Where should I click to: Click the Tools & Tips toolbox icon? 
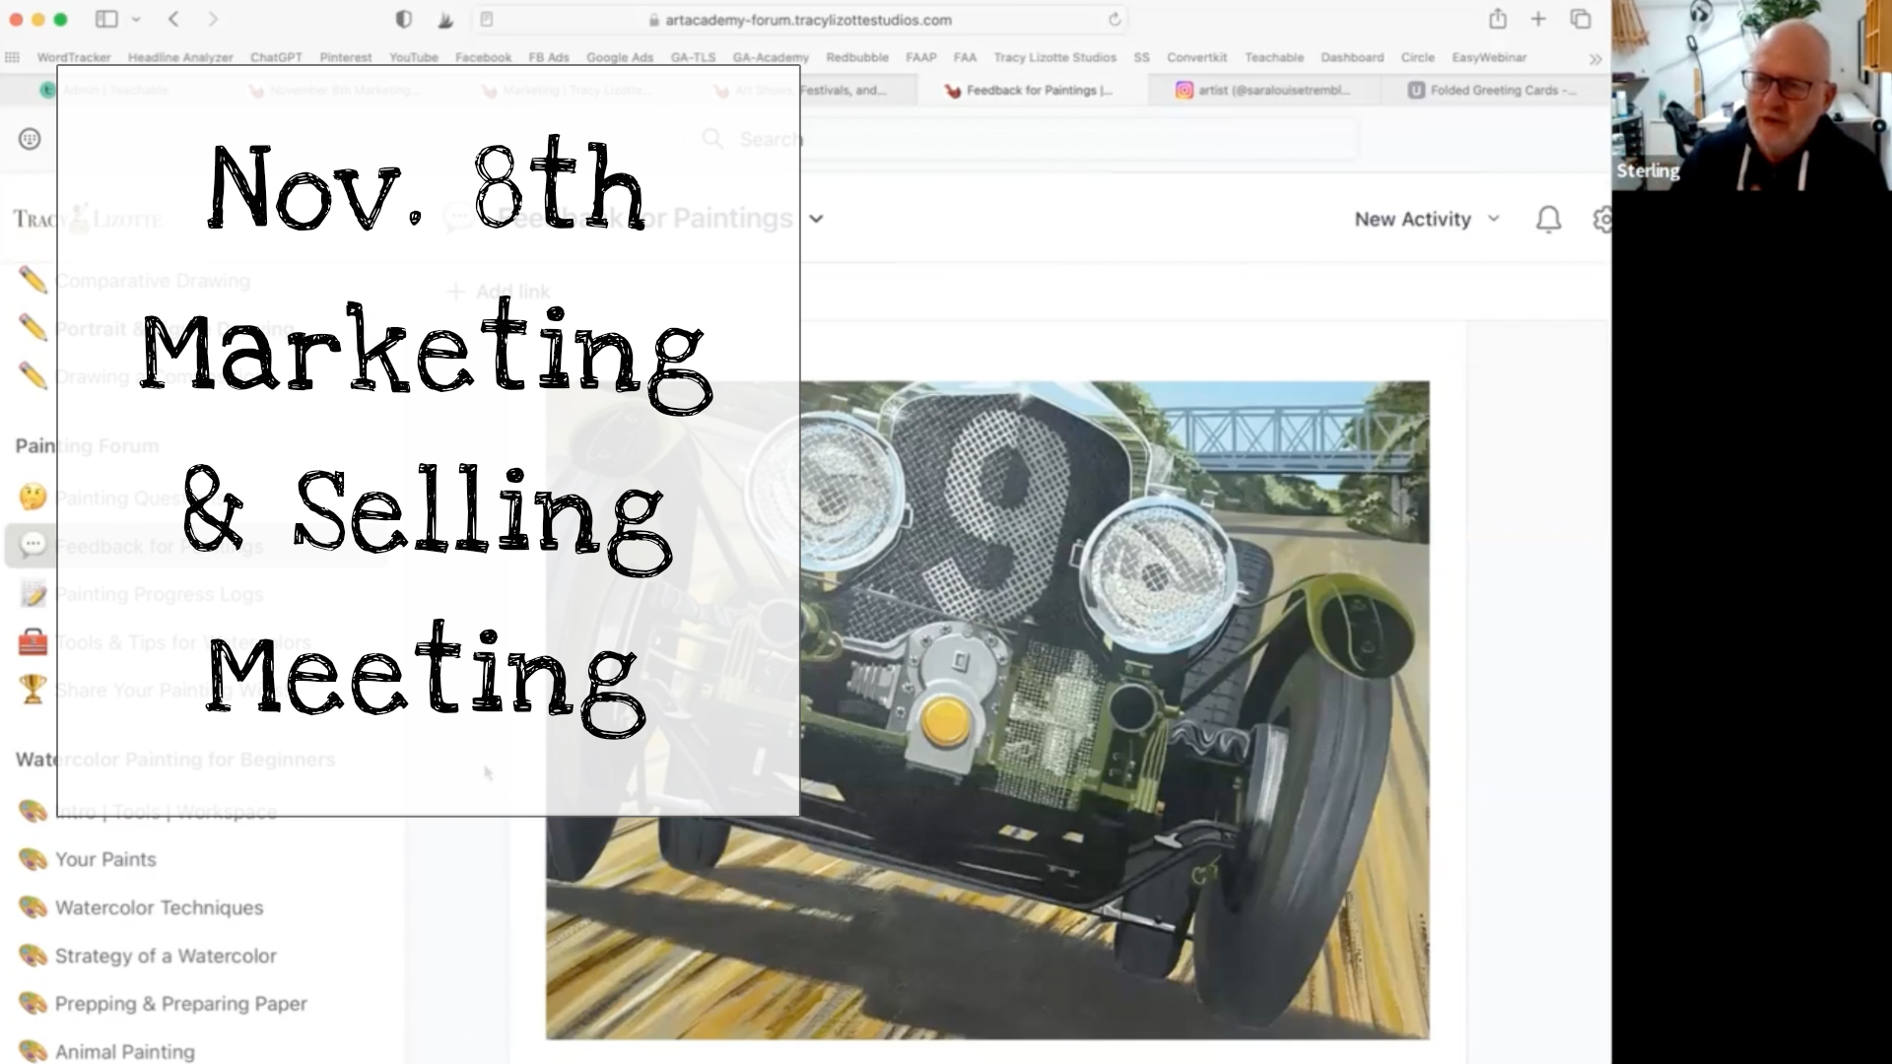(33, 641)
